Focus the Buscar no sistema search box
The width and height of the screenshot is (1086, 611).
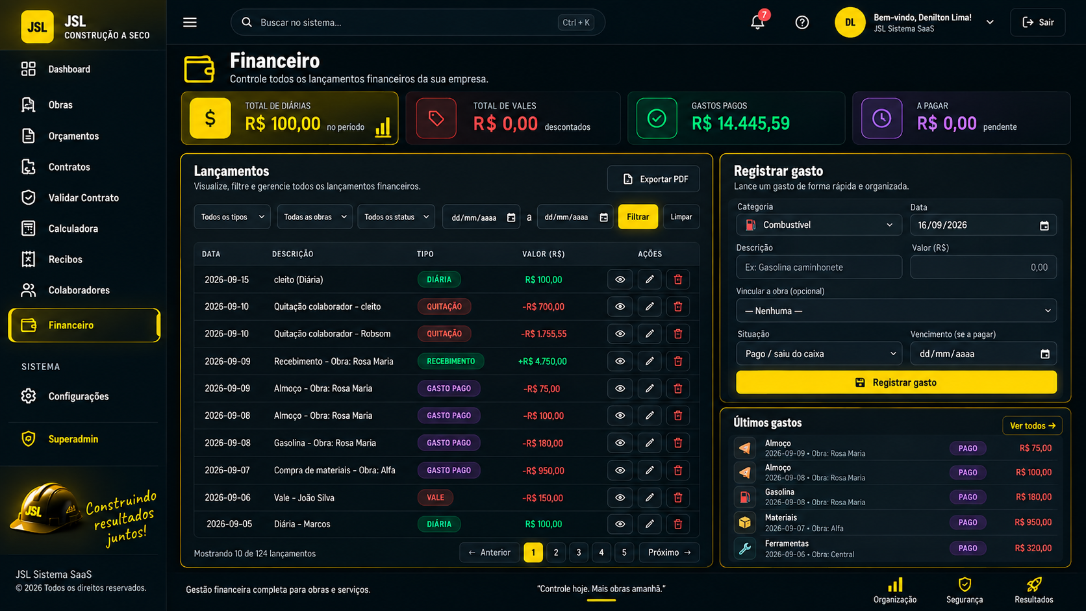coord(418,22)
